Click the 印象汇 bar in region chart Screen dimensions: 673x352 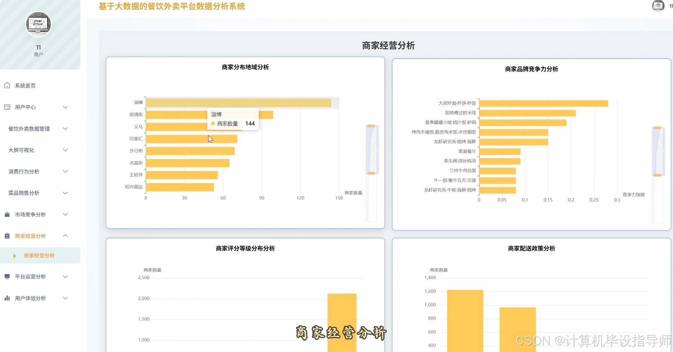point(192,139)
